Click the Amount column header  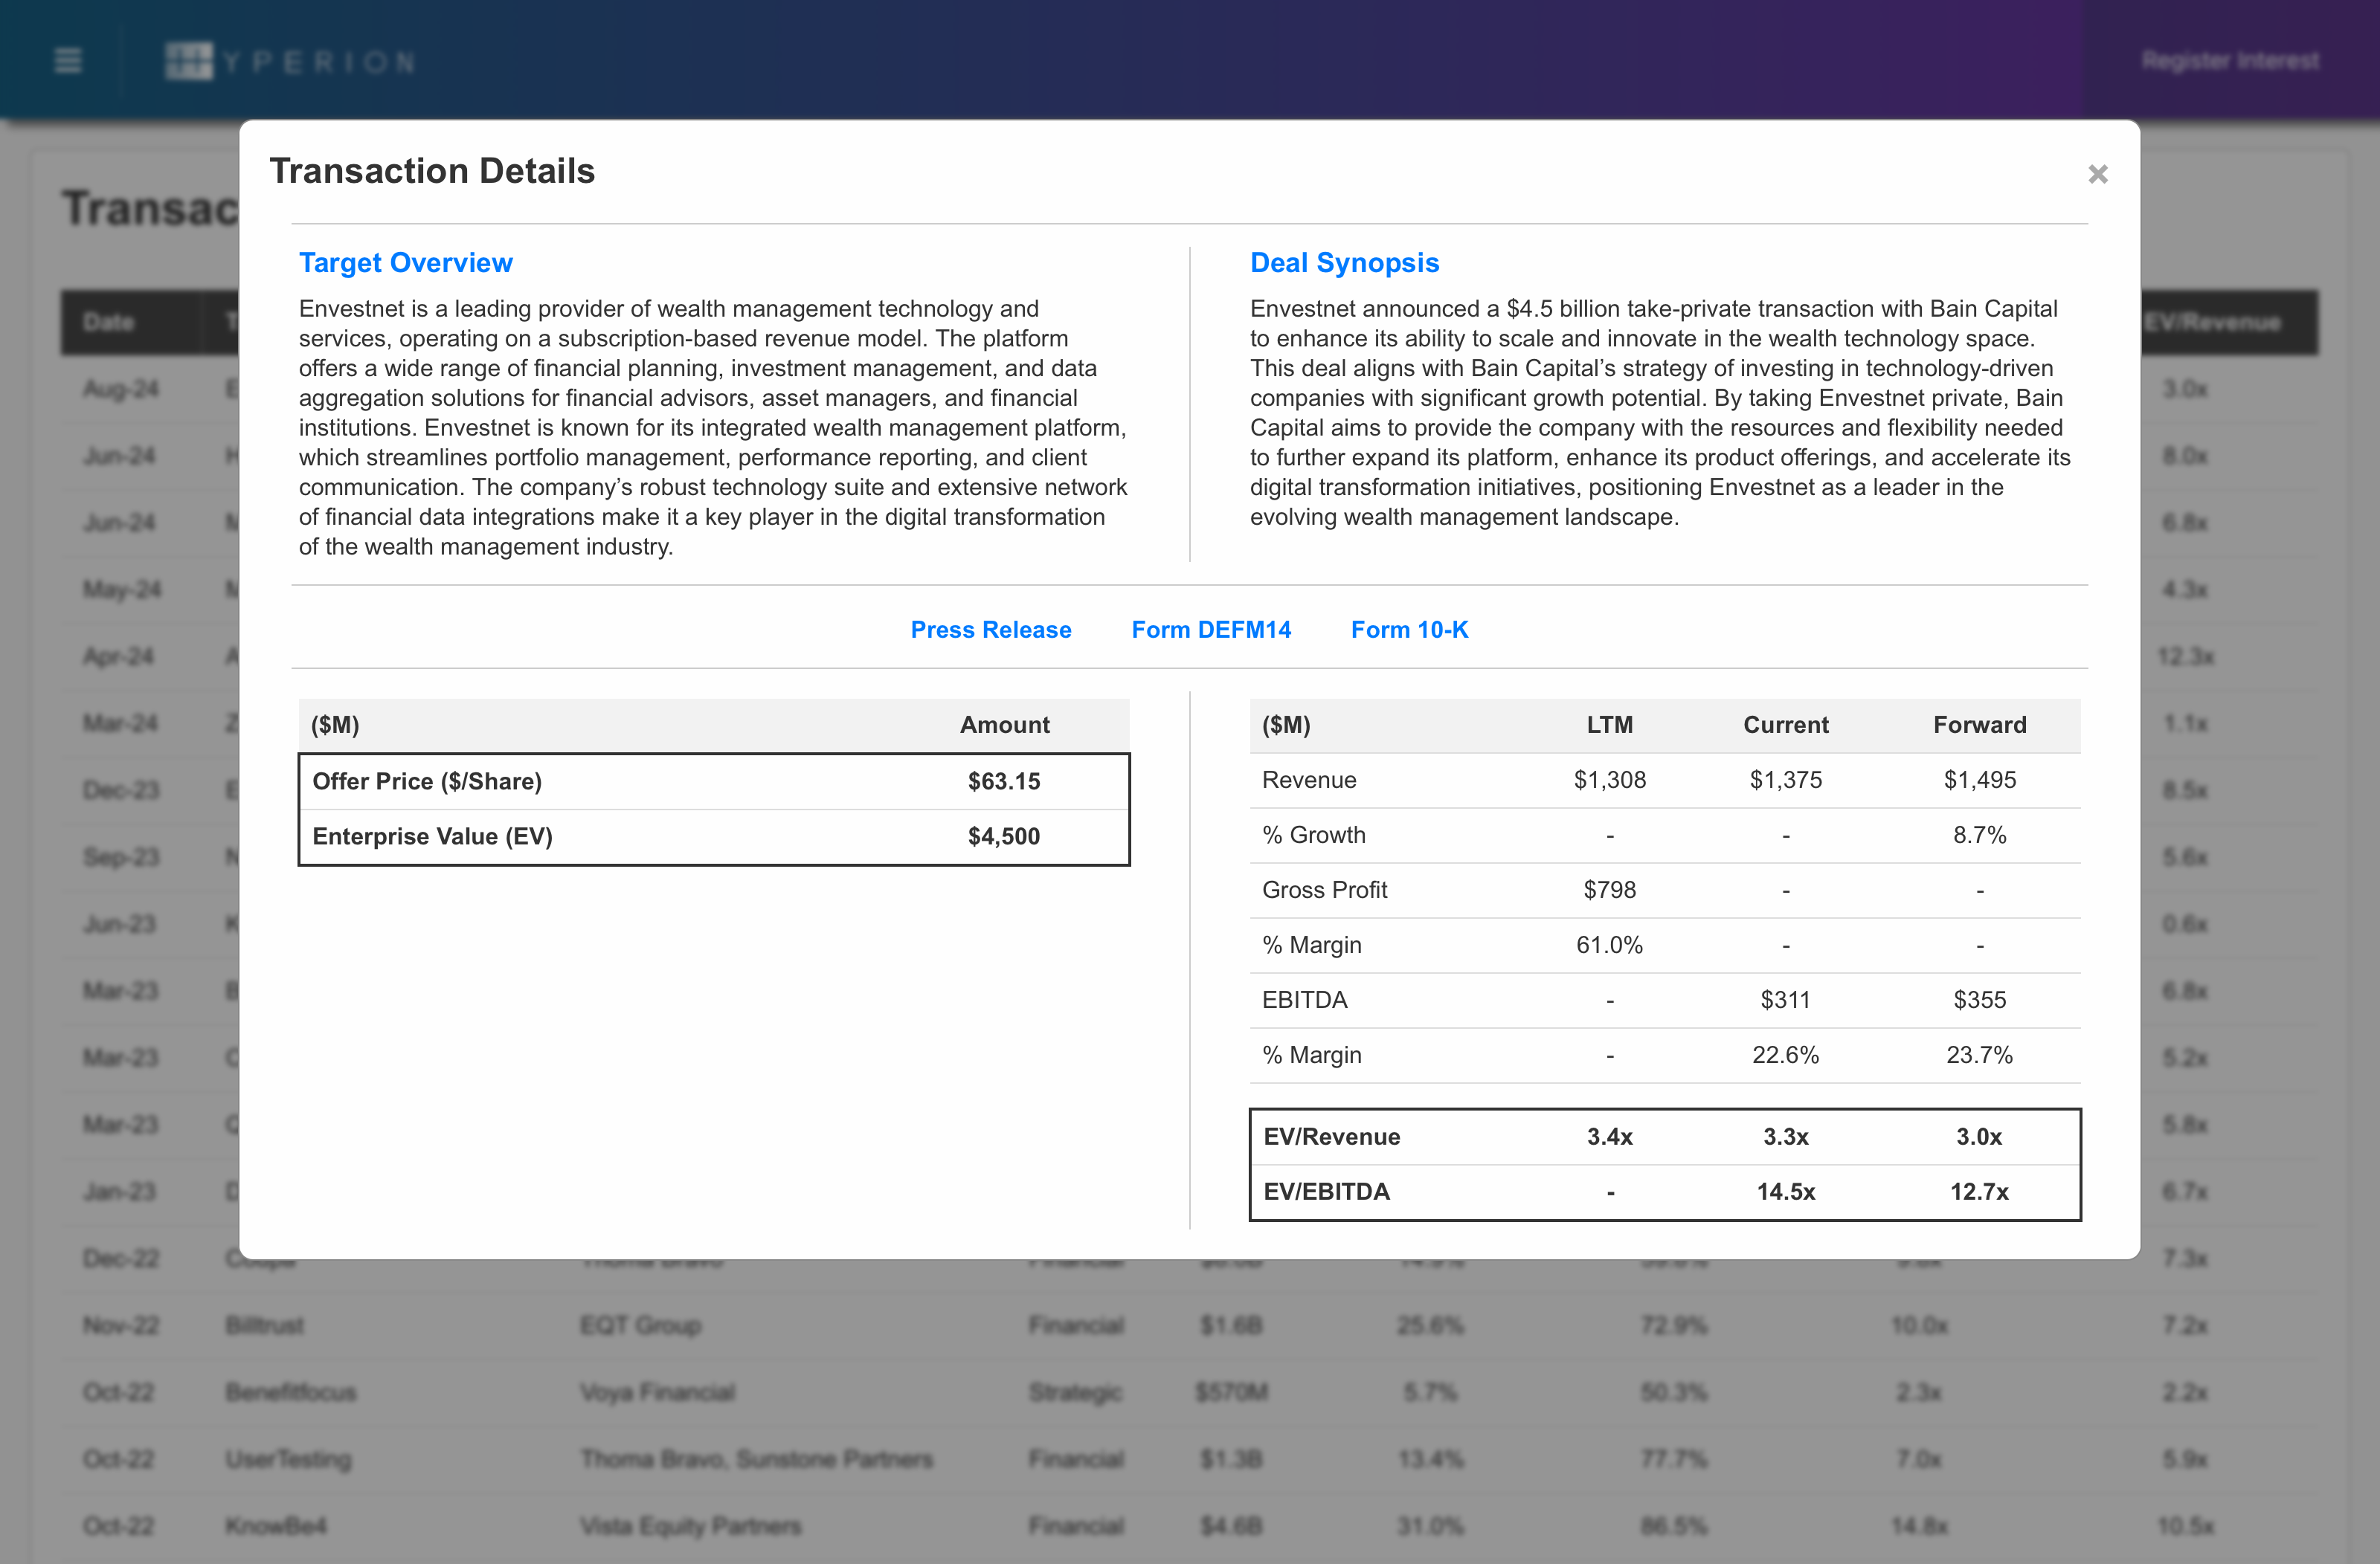(1004, 726)
